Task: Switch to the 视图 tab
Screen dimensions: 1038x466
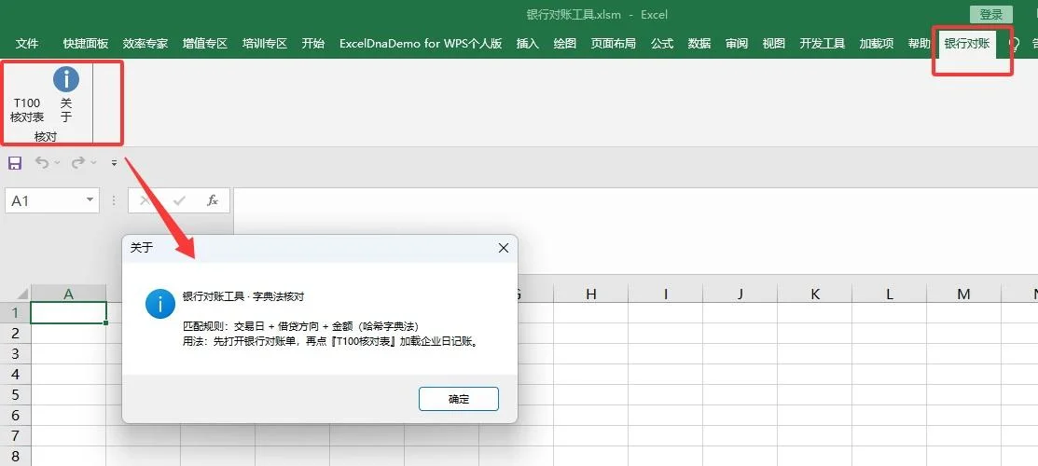Action: click(774, 44)
